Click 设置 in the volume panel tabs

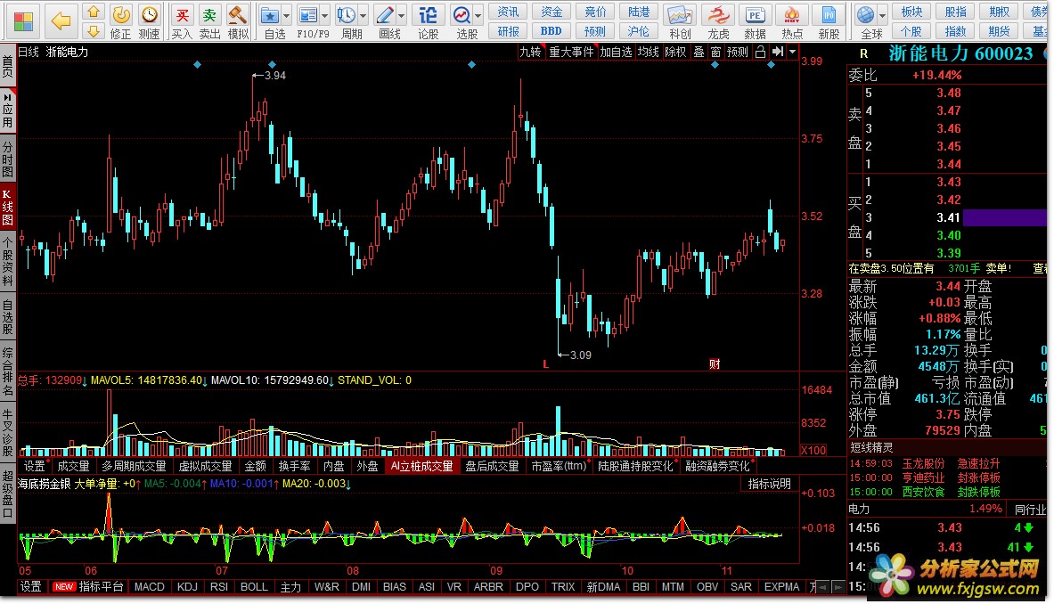(x=34, y=466)
